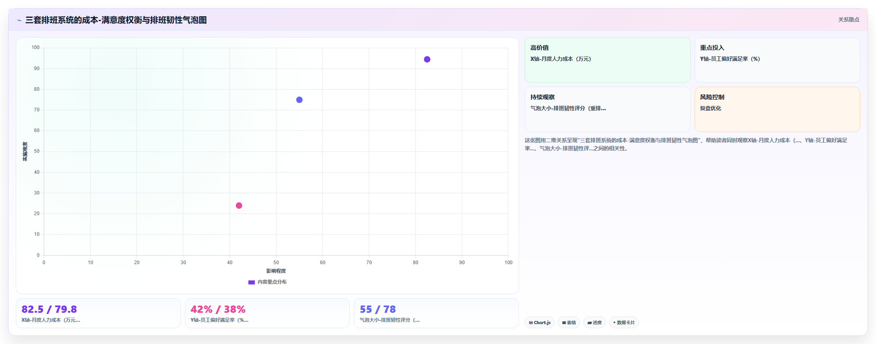This screenshot has height=344, width=876.
Task: Open the 重点投入 quadrant card
Action: (x=777, y=60)
